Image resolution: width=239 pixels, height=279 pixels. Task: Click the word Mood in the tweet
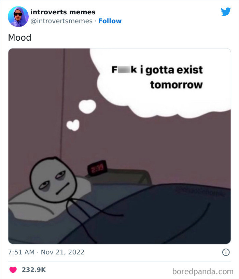(19, 38)
